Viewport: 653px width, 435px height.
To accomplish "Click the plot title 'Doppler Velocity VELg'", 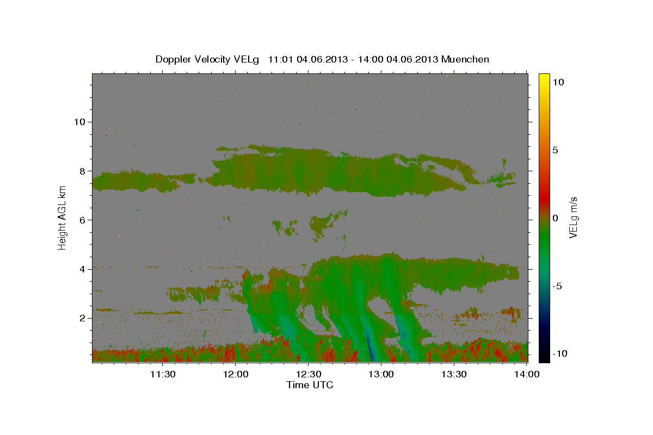I will click(x=208, y=59).
